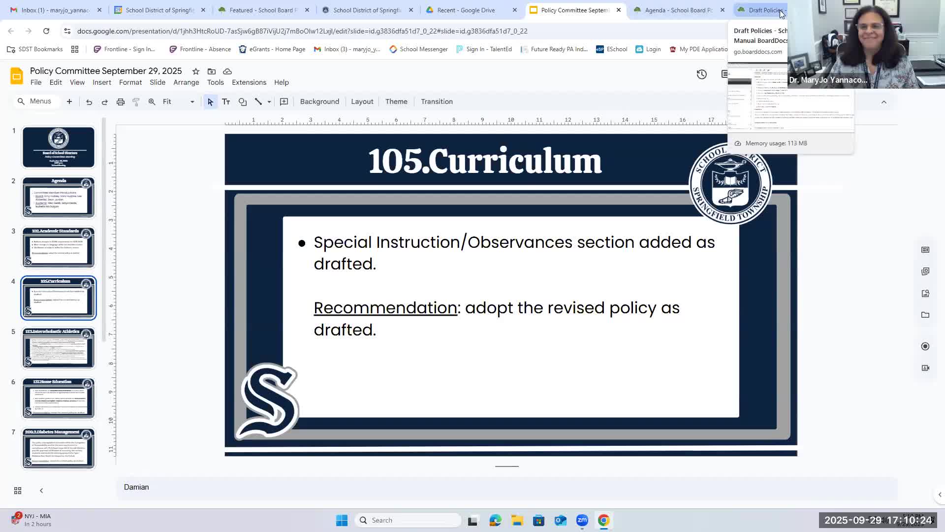Click the add comment icon
Image resolution: width=945 pixels, height=532 pixels.
pos(284,102)
